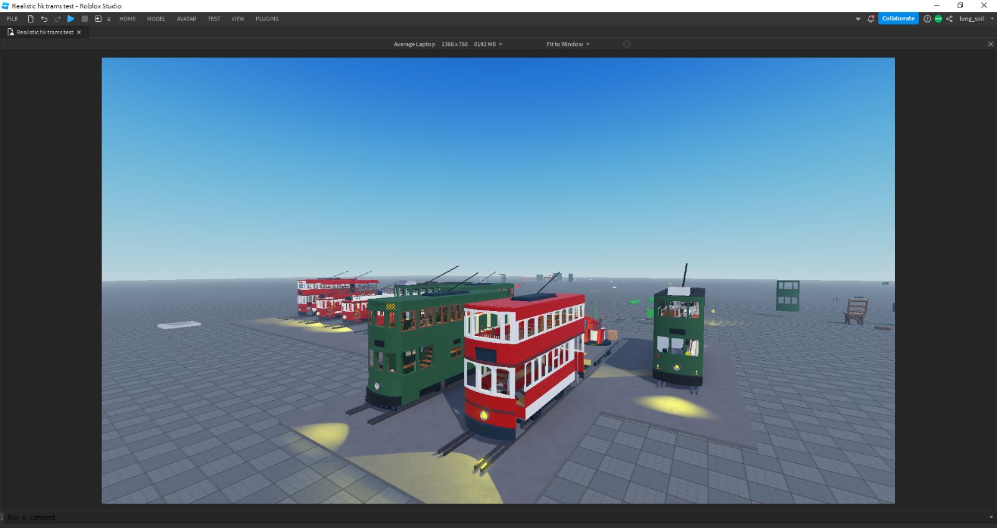Toggle device orientation rotate icon
The image size is (997, 528).
(627, 44)
